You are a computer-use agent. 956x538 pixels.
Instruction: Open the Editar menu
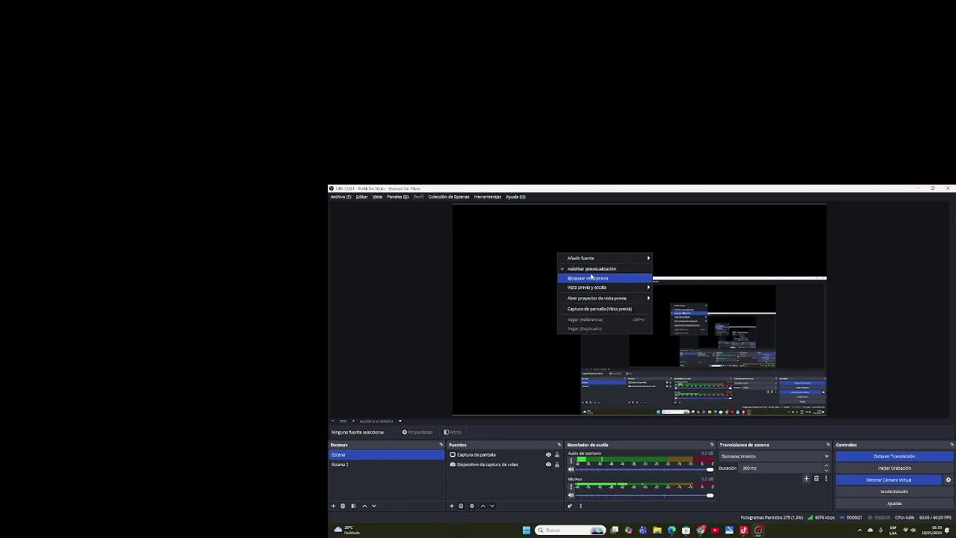tap(361, 197)
